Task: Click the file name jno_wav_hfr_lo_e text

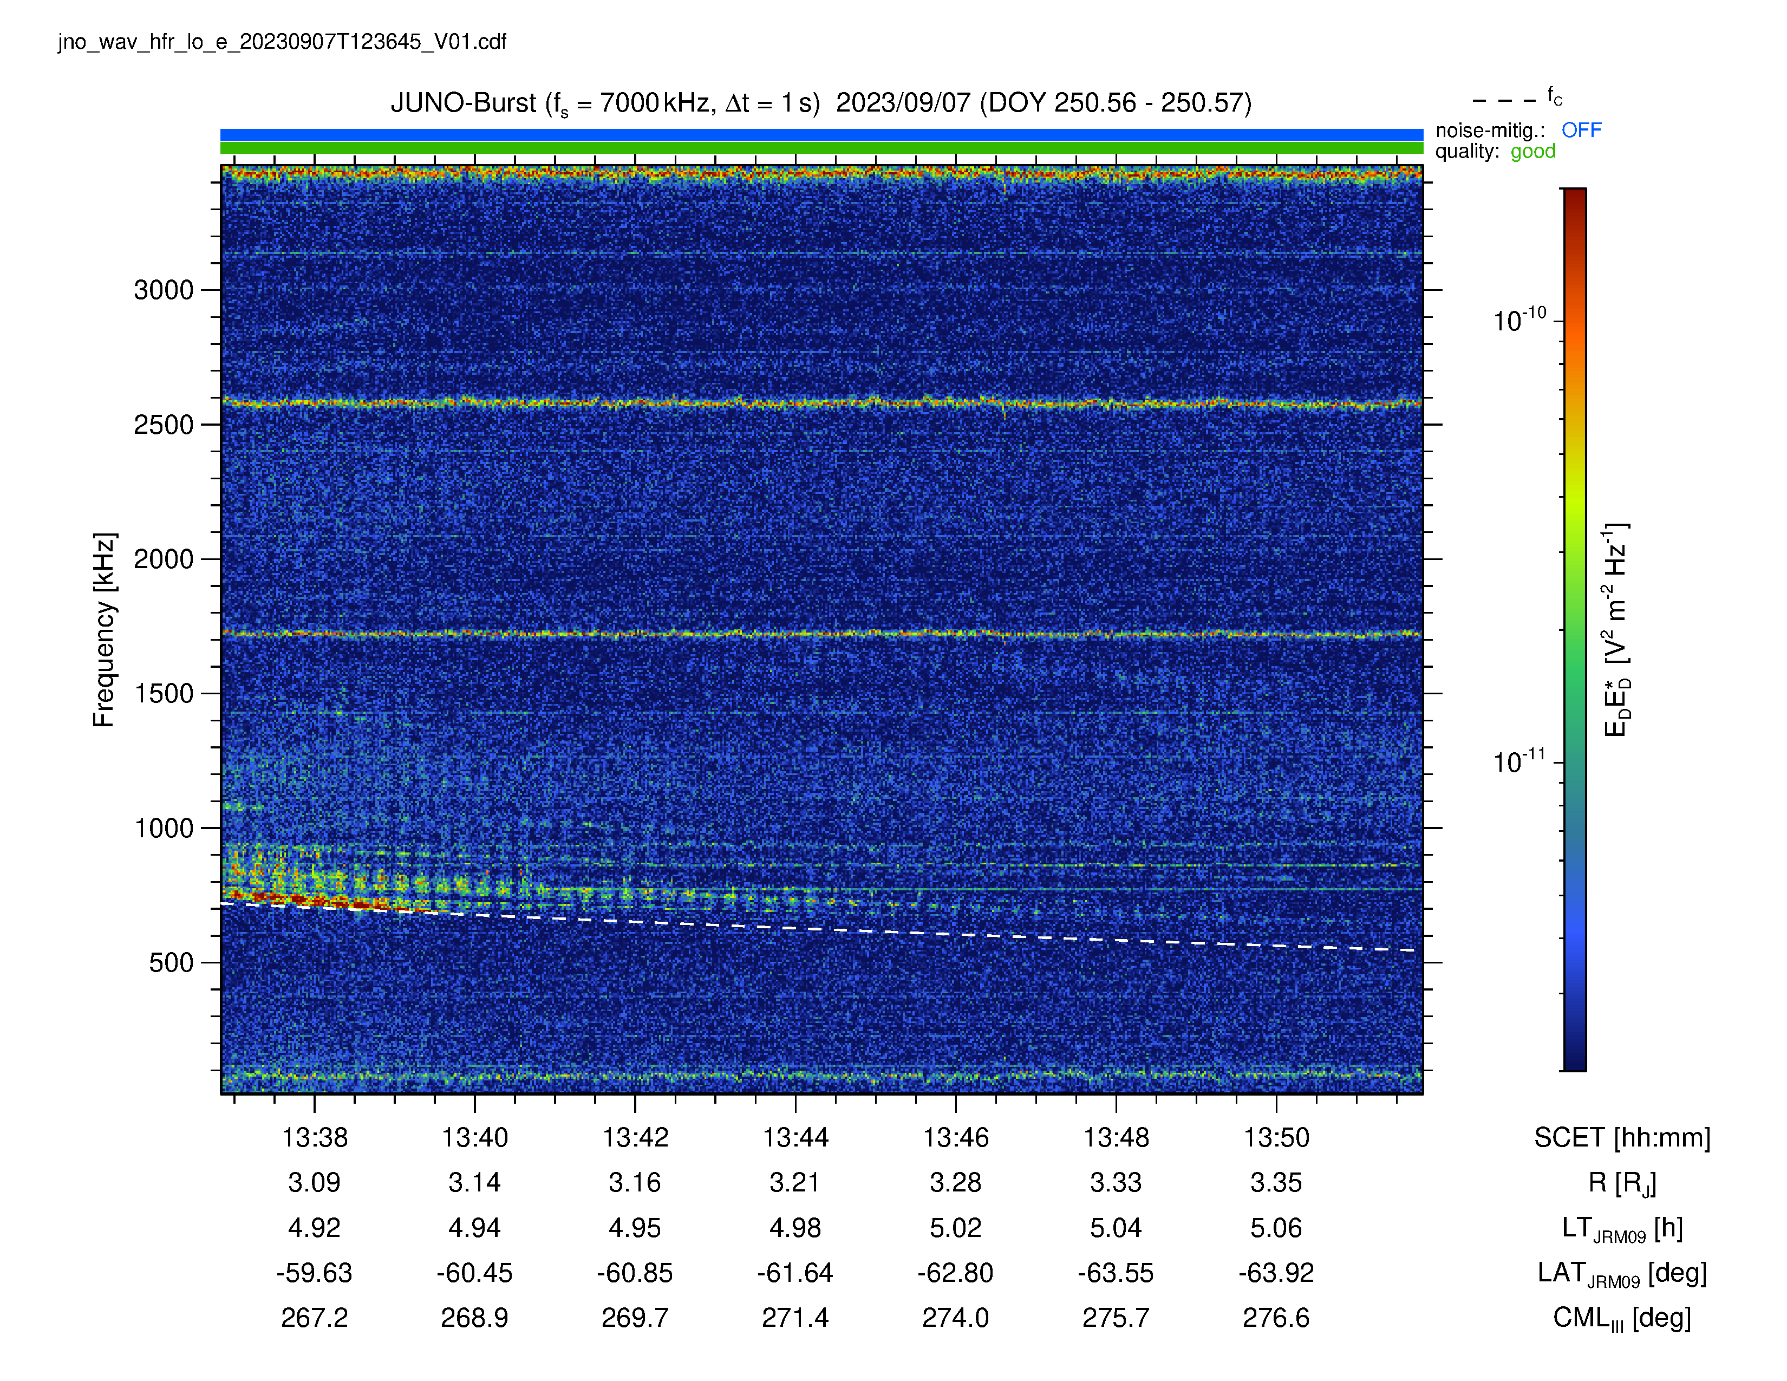Action: pyautogui.click(x=282, y=42)
